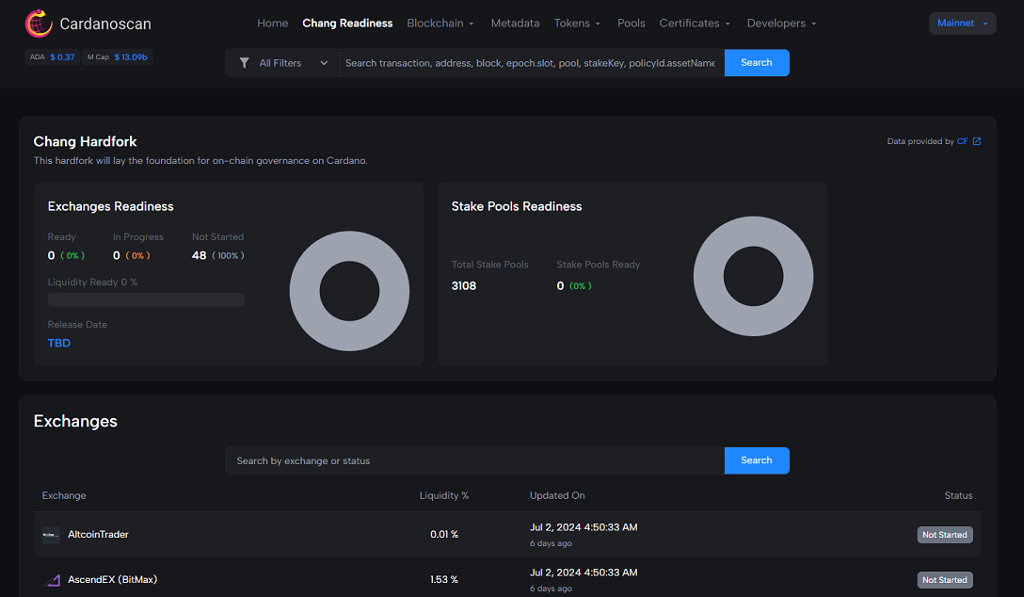
Task: Open the Mainnet network selector
Action: [962, 24]
